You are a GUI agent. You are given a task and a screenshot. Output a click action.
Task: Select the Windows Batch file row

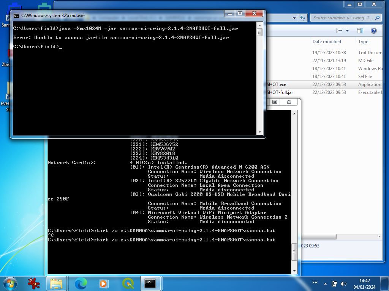[324, 68]
